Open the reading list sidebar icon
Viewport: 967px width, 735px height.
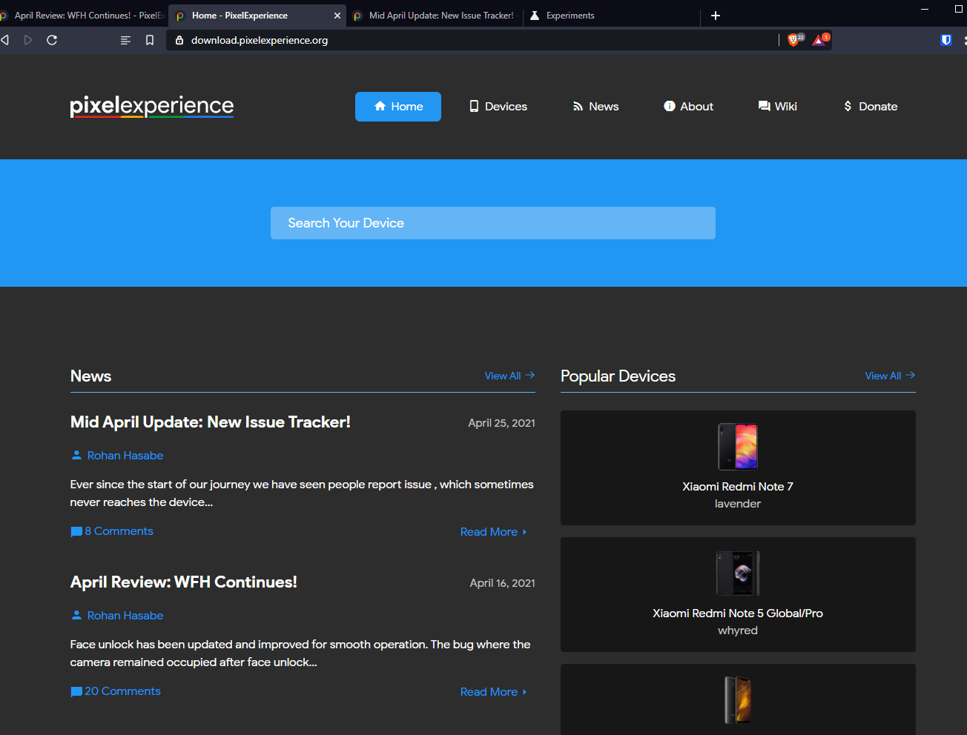[x=125, y=40]
